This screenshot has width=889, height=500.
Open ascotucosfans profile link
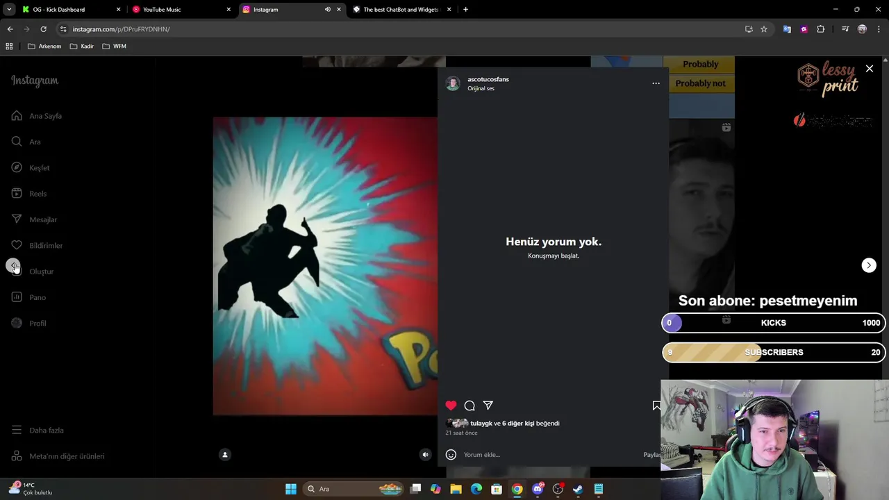click(488, 79)
